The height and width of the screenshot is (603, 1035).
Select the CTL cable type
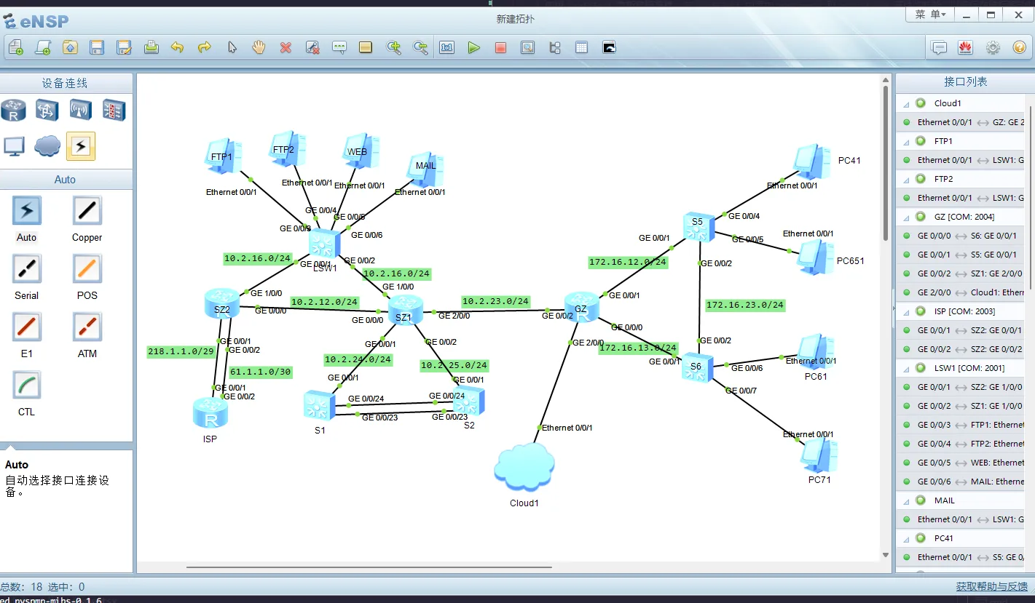click(x=27, y=386)
